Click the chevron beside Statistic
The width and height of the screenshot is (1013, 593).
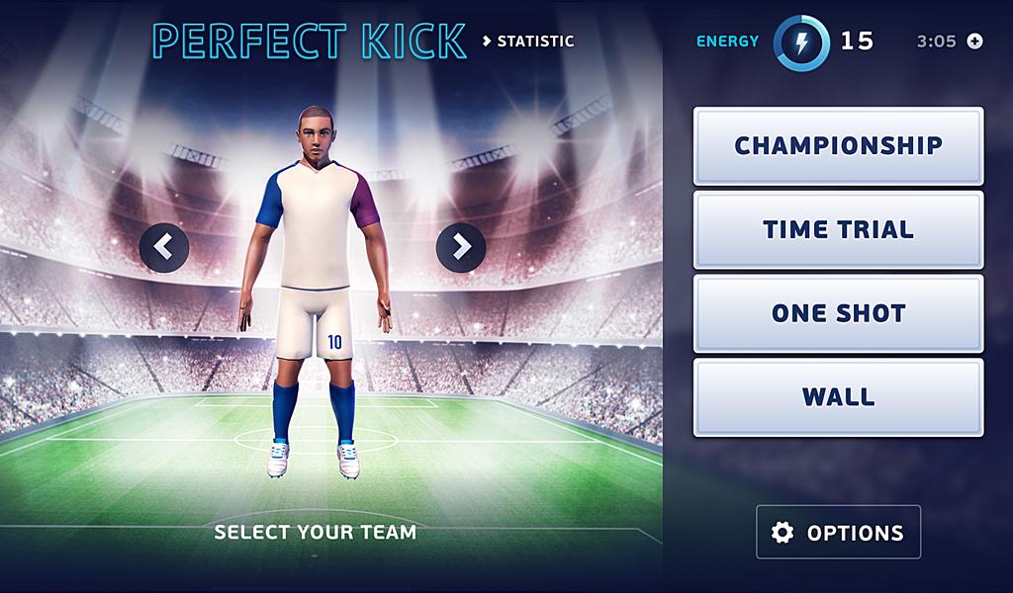point(487,42)
